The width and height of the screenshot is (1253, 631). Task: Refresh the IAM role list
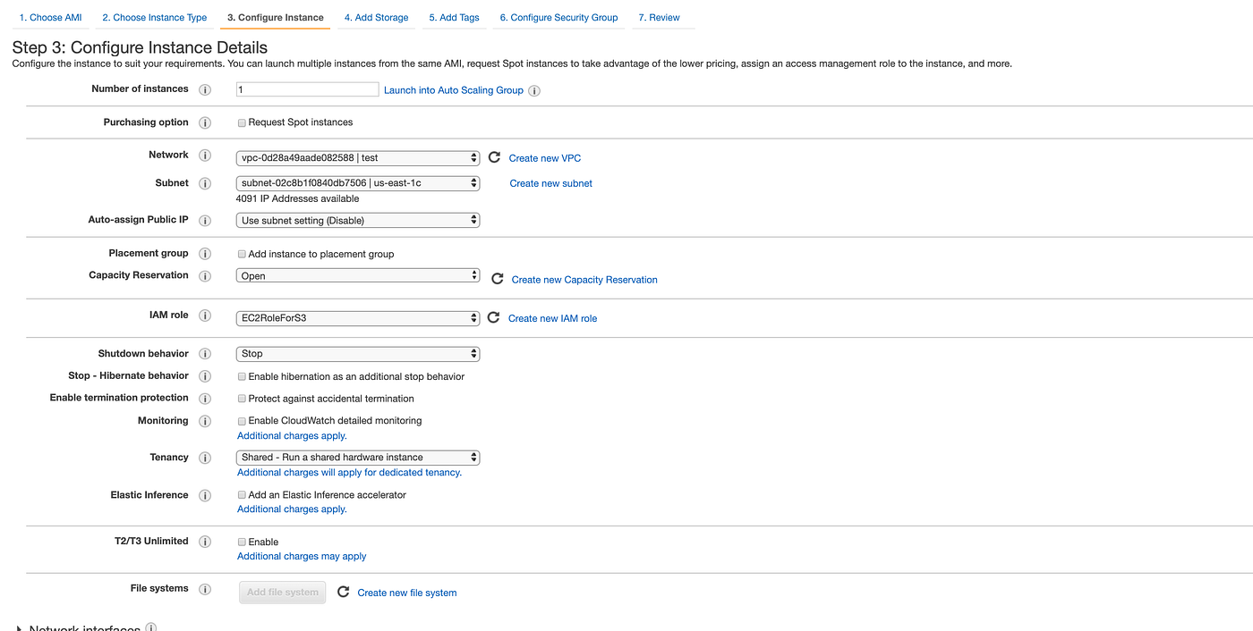pyautogui.click(x=494, y=317)
